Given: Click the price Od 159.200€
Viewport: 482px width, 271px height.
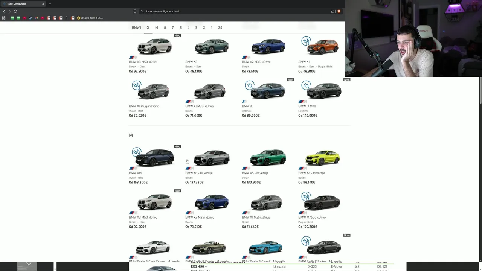Looking at the screenshot, I should [x=308, y=227].
